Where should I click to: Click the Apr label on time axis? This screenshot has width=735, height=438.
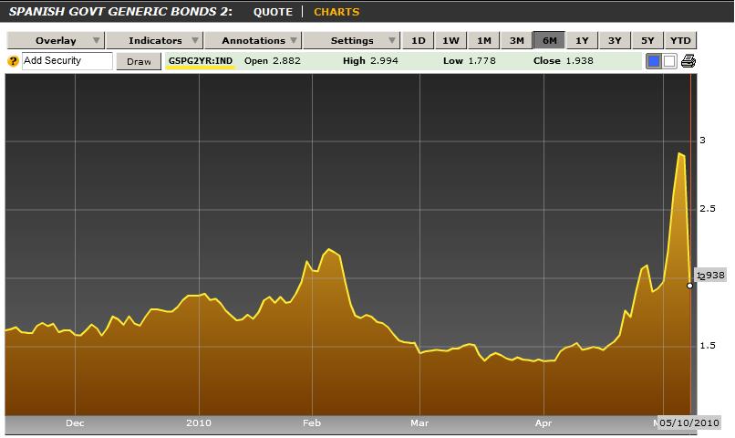(543, 423)
